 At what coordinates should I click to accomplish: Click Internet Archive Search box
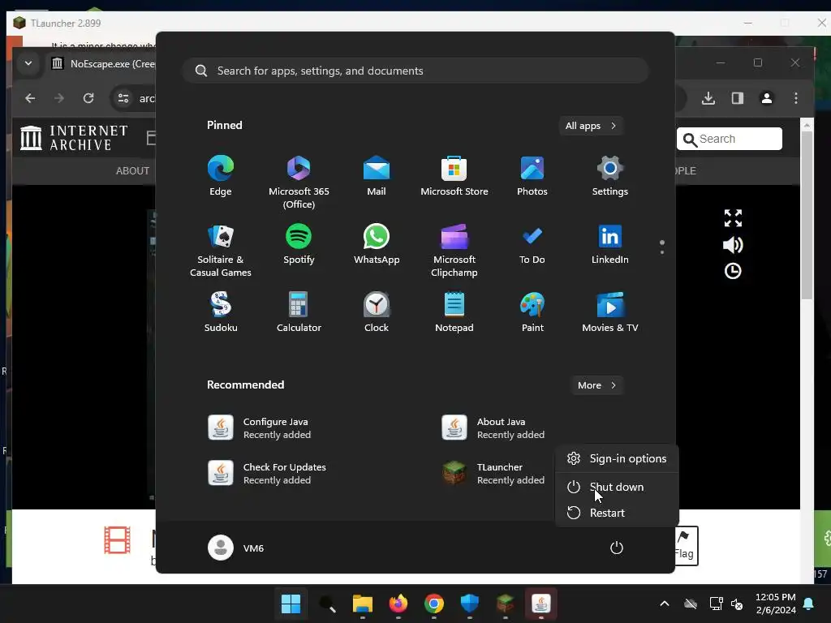(730, 139)
